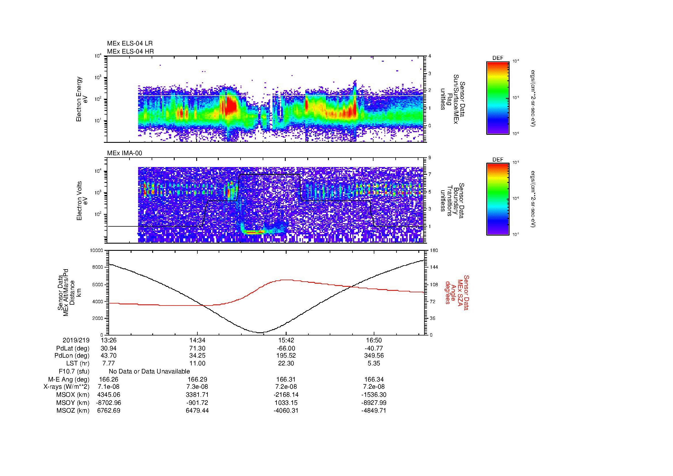This screenshot has width=673, height=476.
Task: Click the MSOZ value '6762.69'
Action: click(x=108, y=411)
